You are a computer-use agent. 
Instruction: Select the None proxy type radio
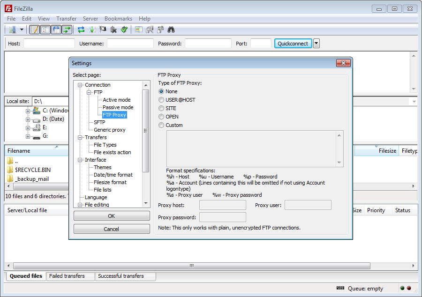(x=161, y=91)
